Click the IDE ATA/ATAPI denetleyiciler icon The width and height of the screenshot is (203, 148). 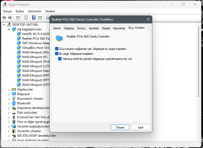[14, 136]
